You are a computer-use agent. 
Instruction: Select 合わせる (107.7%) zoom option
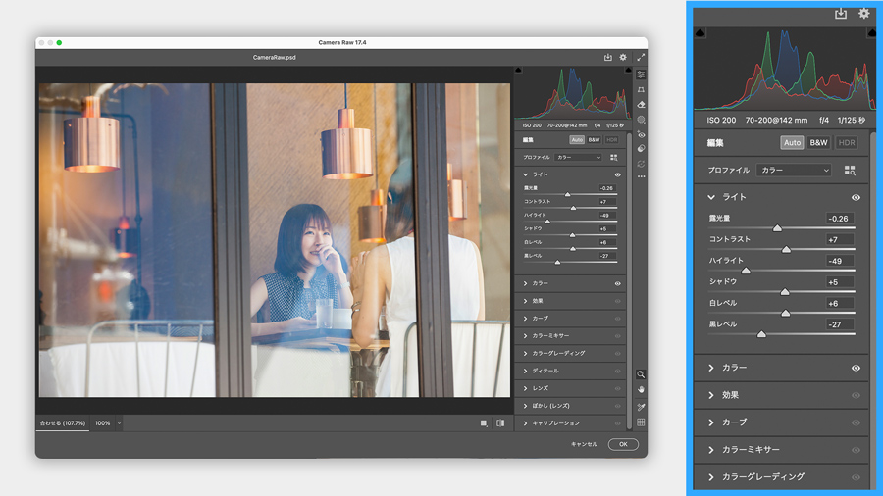[63, 423]
